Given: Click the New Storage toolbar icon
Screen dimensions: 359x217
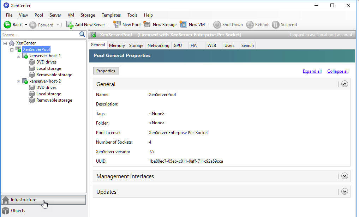Looking at the screenshot, I should coord(147,24).
